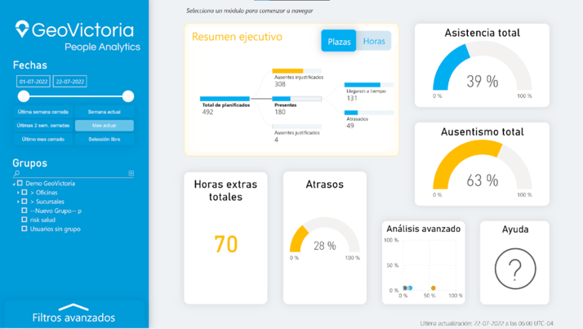Tick the risk salud checkbox
Screen dimensions: 583x329
pyautogui.click(x=24, y=220)
